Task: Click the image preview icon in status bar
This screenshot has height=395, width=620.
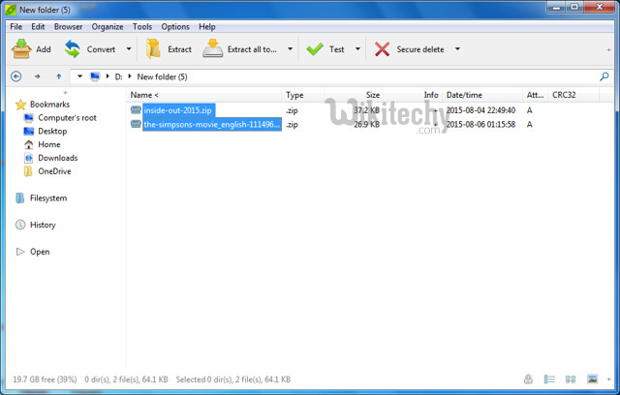Action: [592, 380]
